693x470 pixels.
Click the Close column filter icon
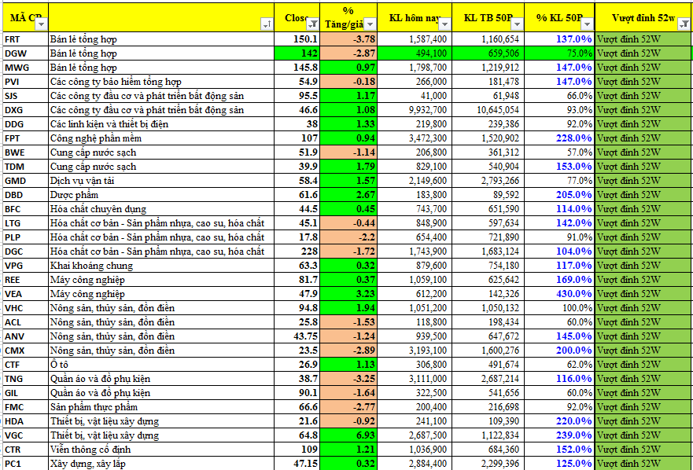(312, 24)
